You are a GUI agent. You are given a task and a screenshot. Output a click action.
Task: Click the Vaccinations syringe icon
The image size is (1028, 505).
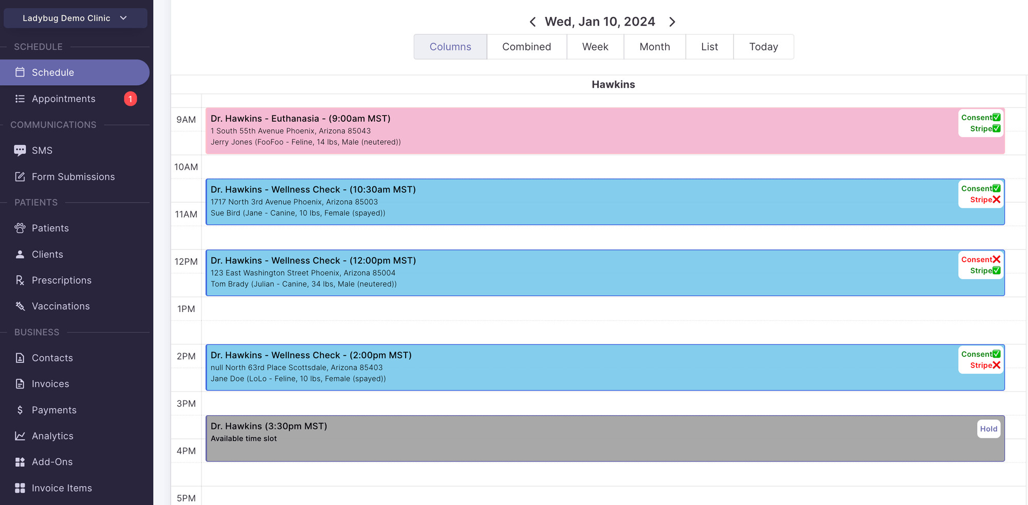(x=20, y=306)
